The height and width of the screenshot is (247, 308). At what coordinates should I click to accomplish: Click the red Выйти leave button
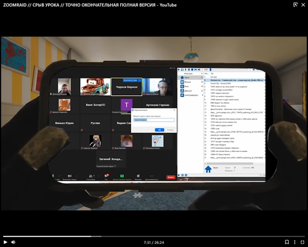click(x=171, y=177)
